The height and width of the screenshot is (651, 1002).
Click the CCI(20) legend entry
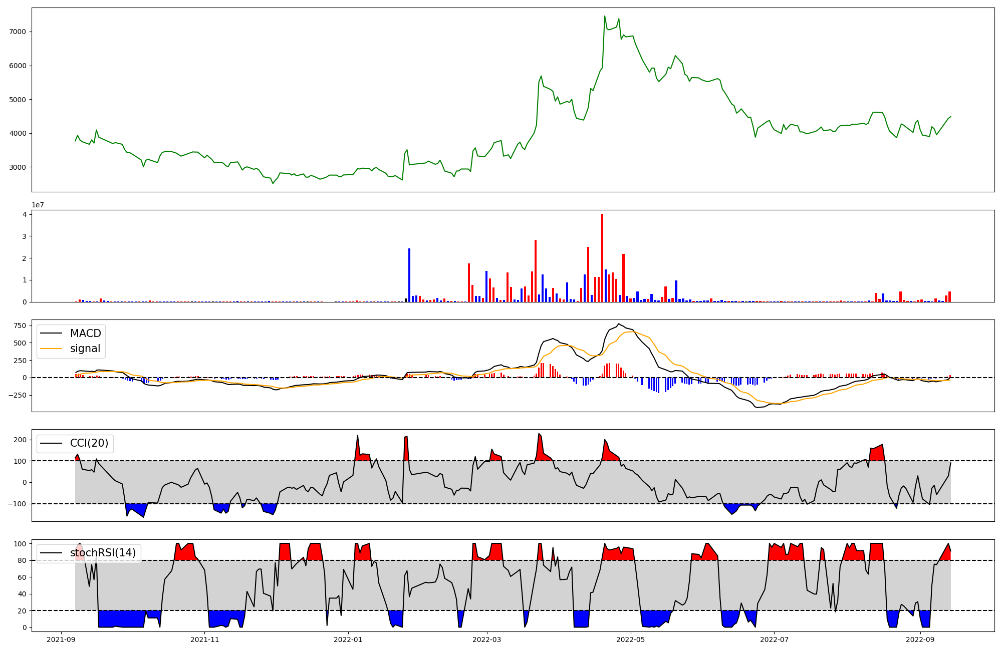89,443
